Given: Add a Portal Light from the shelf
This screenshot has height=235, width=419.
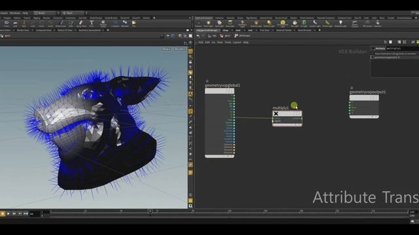Looking at the screenshot, I should tap(327, 24).
